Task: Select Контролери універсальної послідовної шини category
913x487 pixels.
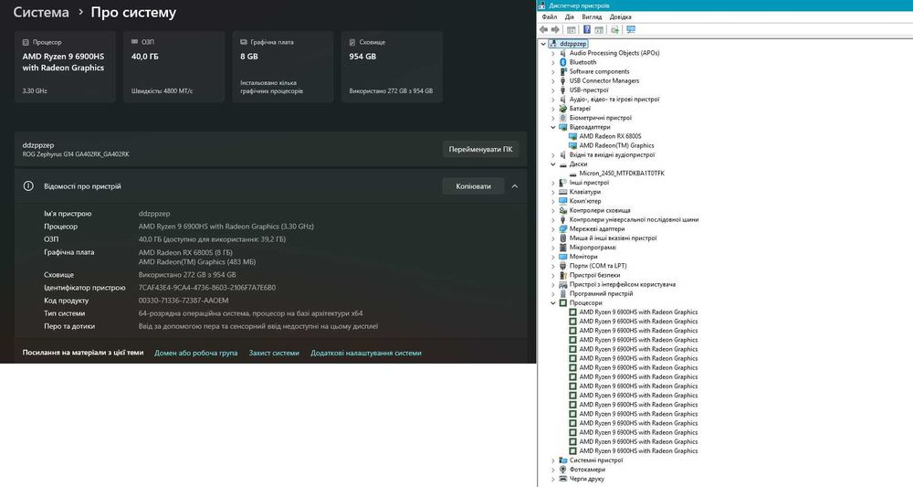Action: [634, 219]
